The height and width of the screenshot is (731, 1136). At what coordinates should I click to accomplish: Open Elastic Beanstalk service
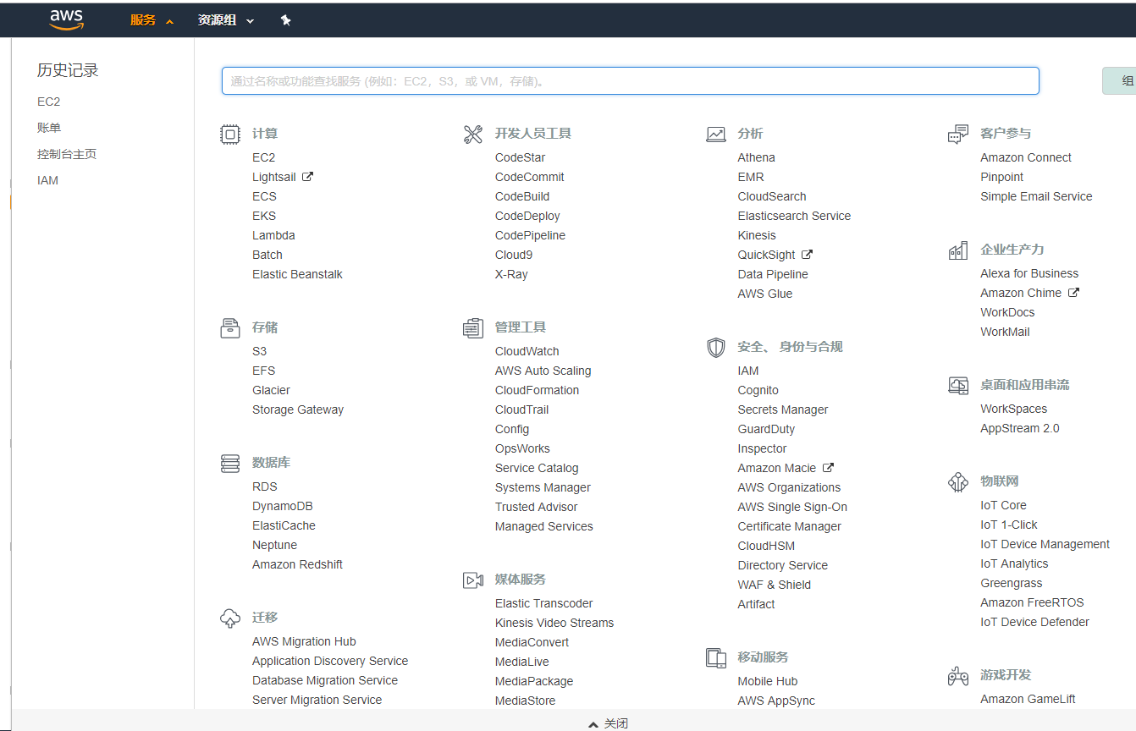pyautogui.click(x=297, y=274)
